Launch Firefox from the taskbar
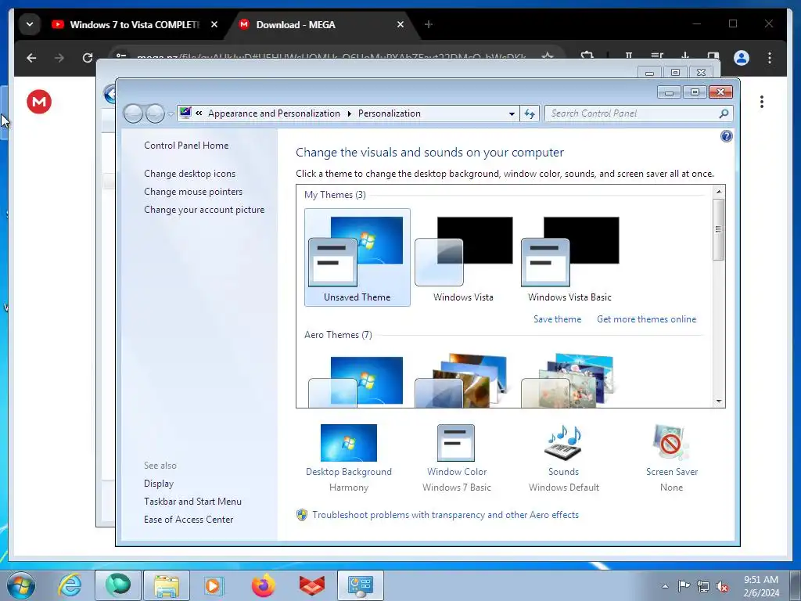This screenshot has width=801, height=601. tap(263, 585)
